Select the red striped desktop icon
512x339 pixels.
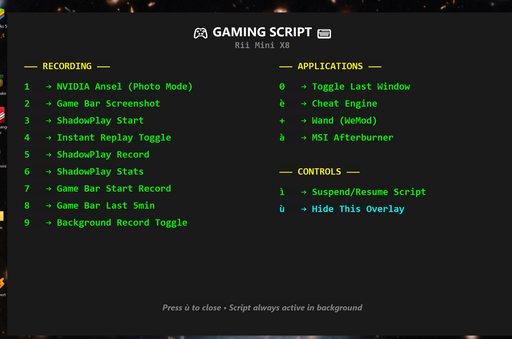point(2,115)
